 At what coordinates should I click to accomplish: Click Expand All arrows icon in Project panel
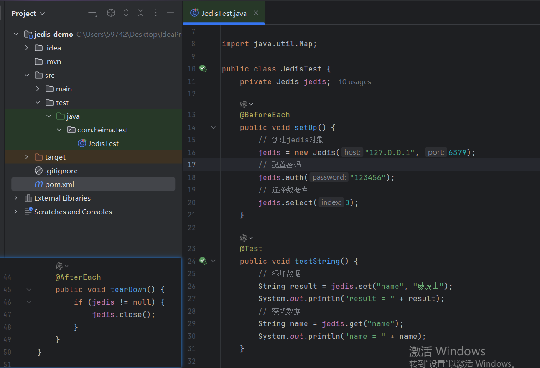click(x=126, y=13)
